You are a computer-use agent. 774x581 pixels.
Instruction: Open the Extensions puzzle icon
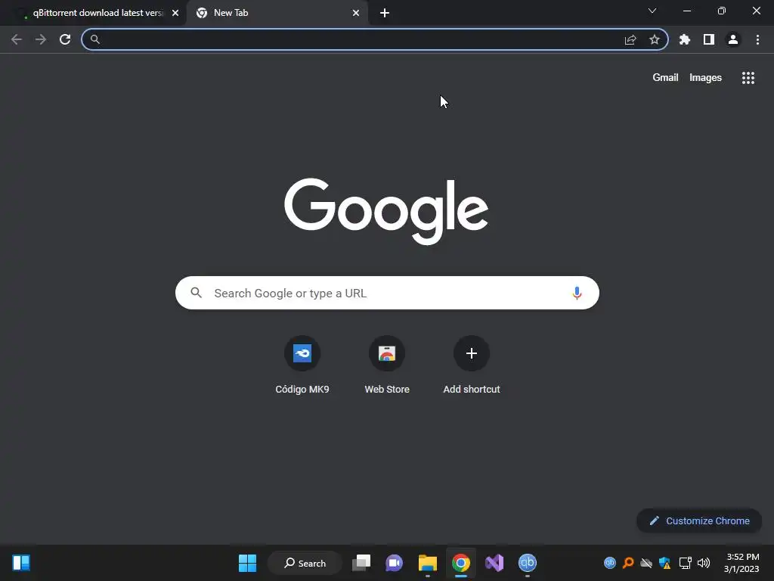(x=685, y=39)
